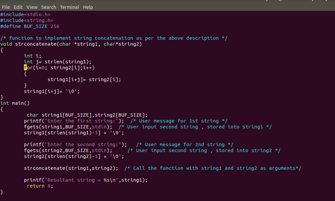Place cursor on the #define BUF_SIZE line
The image size is (335, 201).
30,26
